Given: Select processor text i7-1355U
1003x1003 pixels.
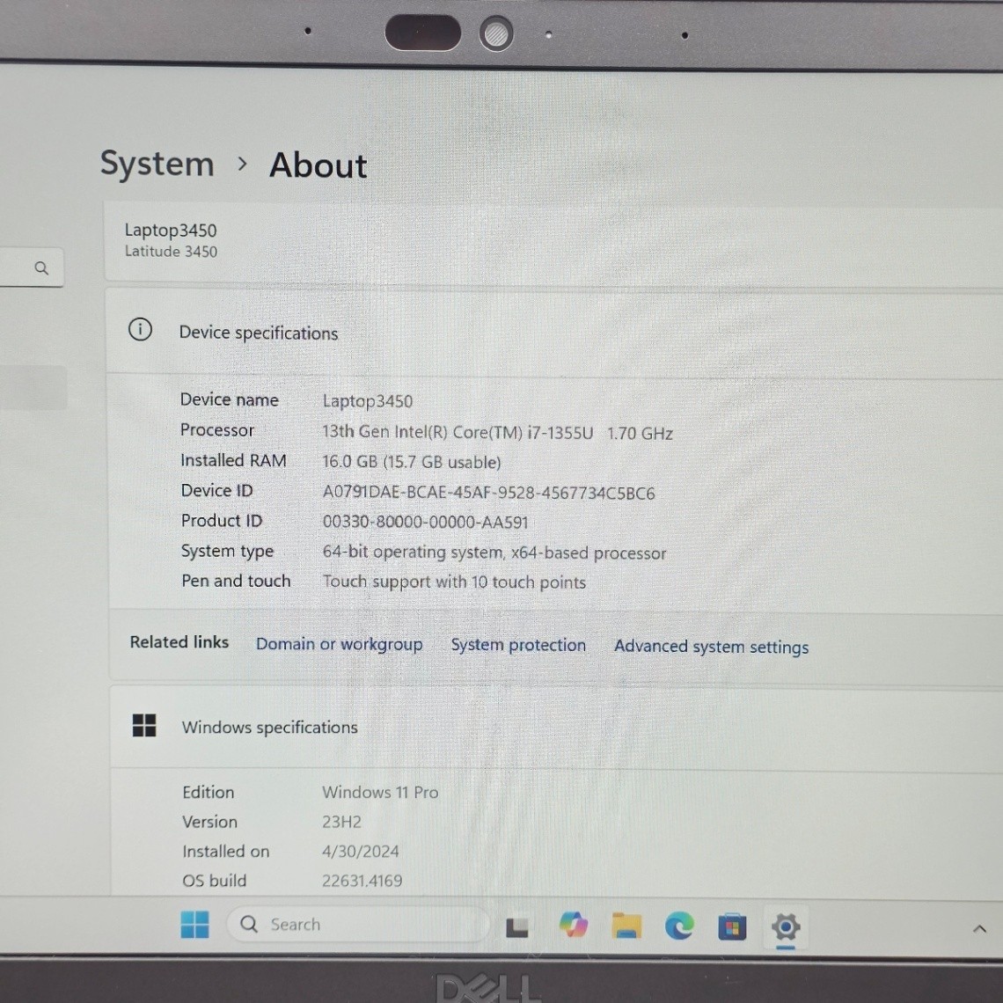Looking at the screenshot, I should coord(560,433).
